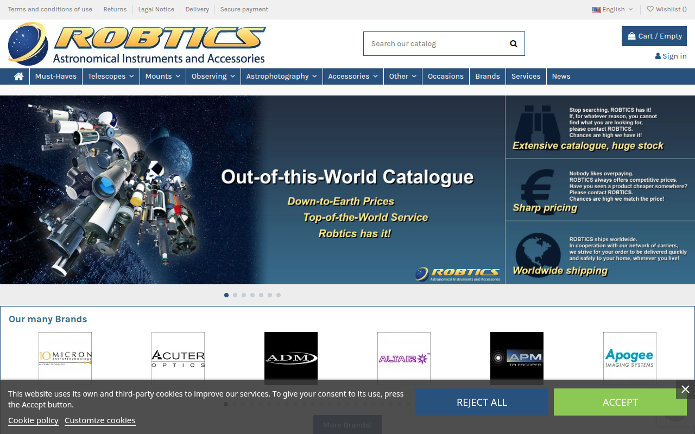Click the cart bag icon
695x434 pixels.
[x=631, y=36]
